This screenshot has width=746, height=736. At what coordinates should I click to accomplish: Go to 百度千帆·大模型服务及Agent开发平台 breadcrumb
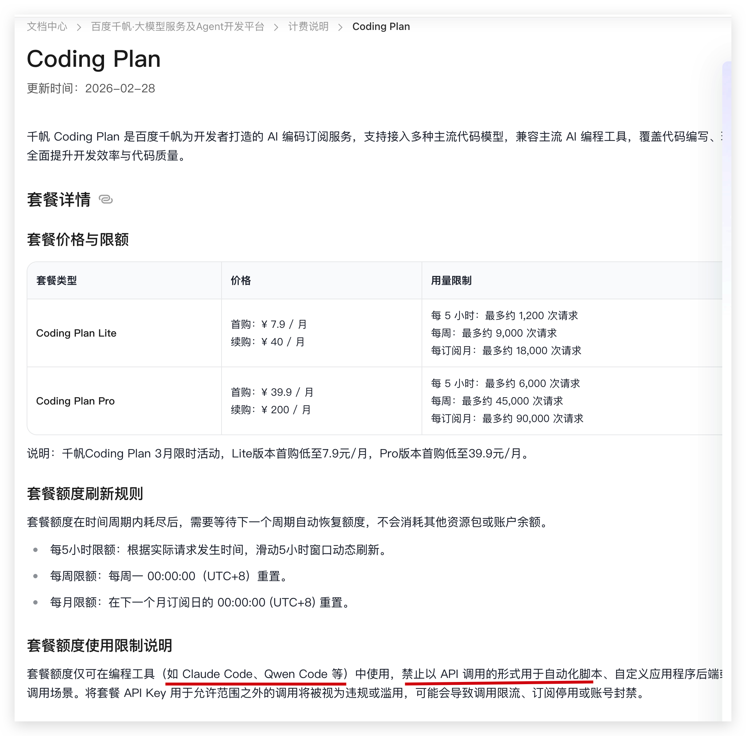click(177, 27)
